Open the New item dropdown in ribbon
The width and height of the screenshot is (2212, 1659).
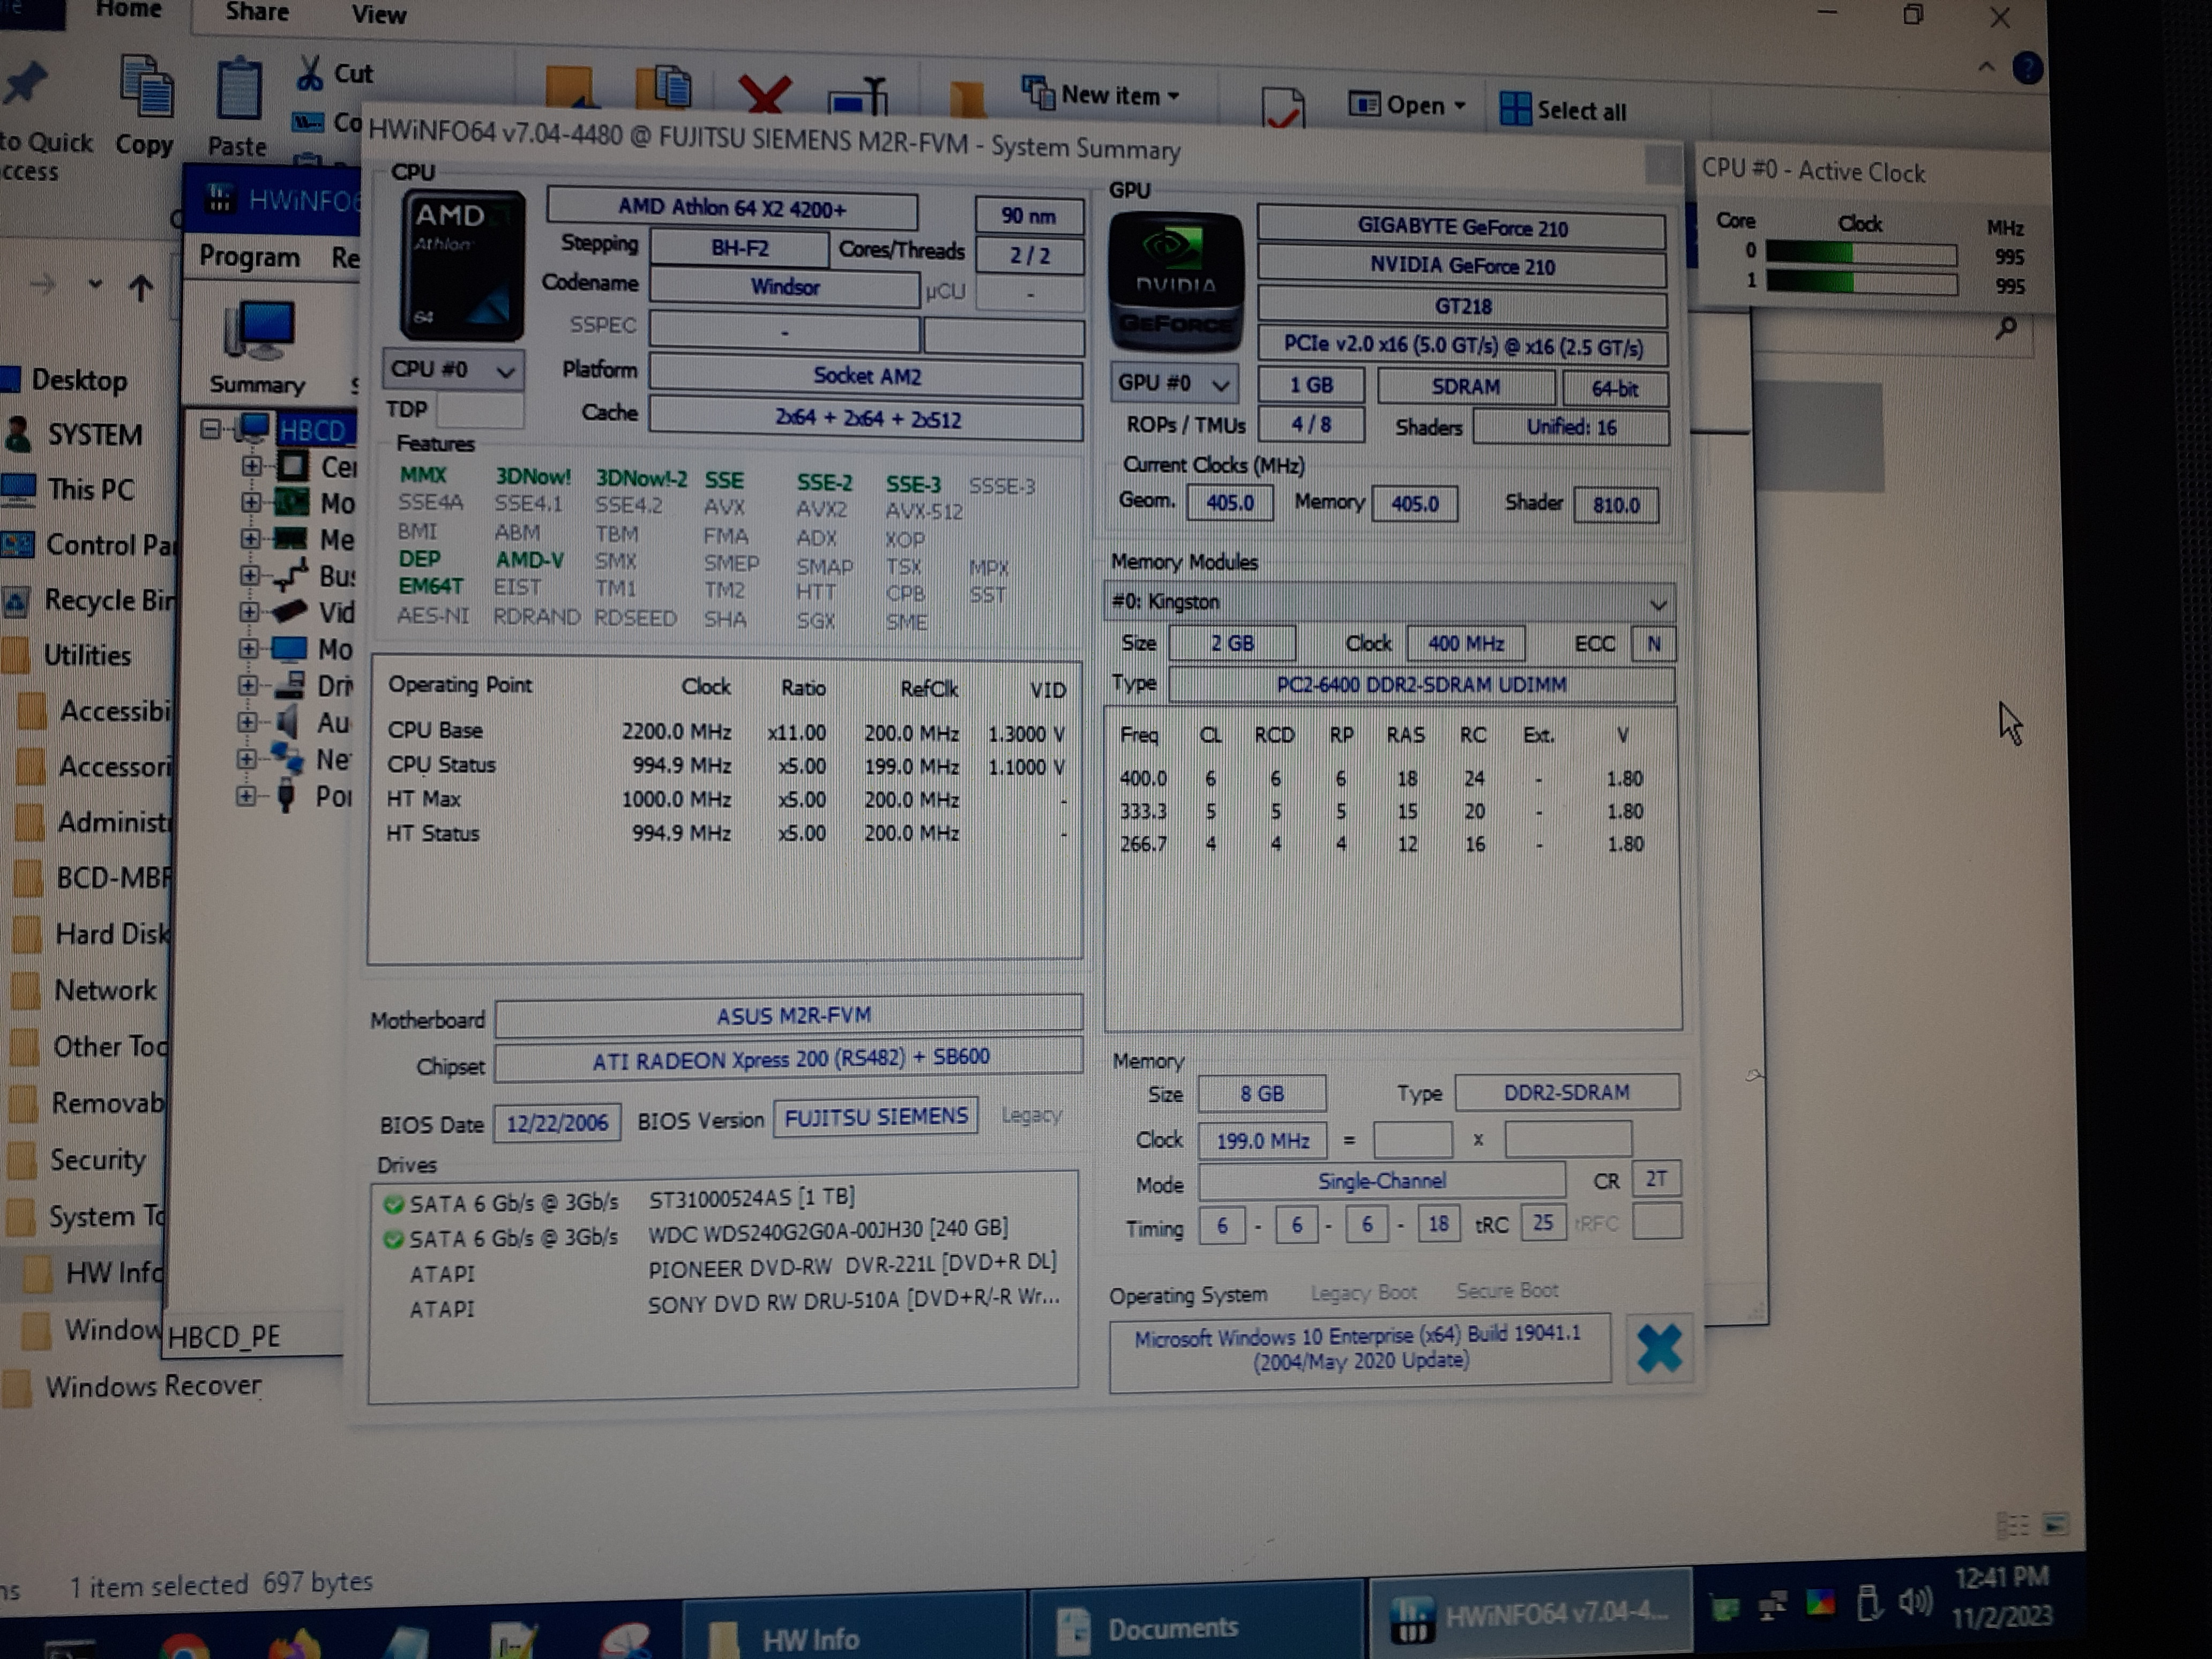(x=1101, y=95)
